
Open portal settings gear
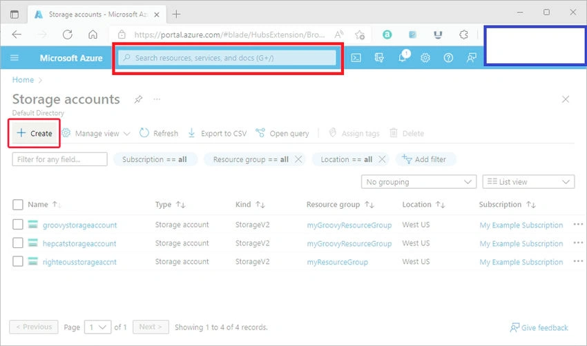(x=425, y=57)
